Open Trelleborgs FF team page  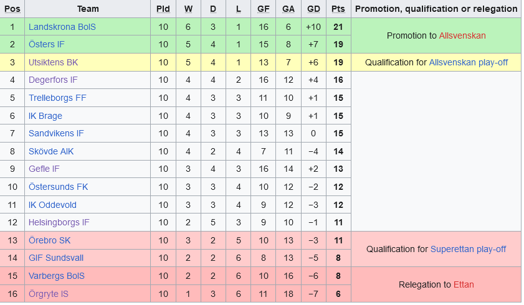57,98
